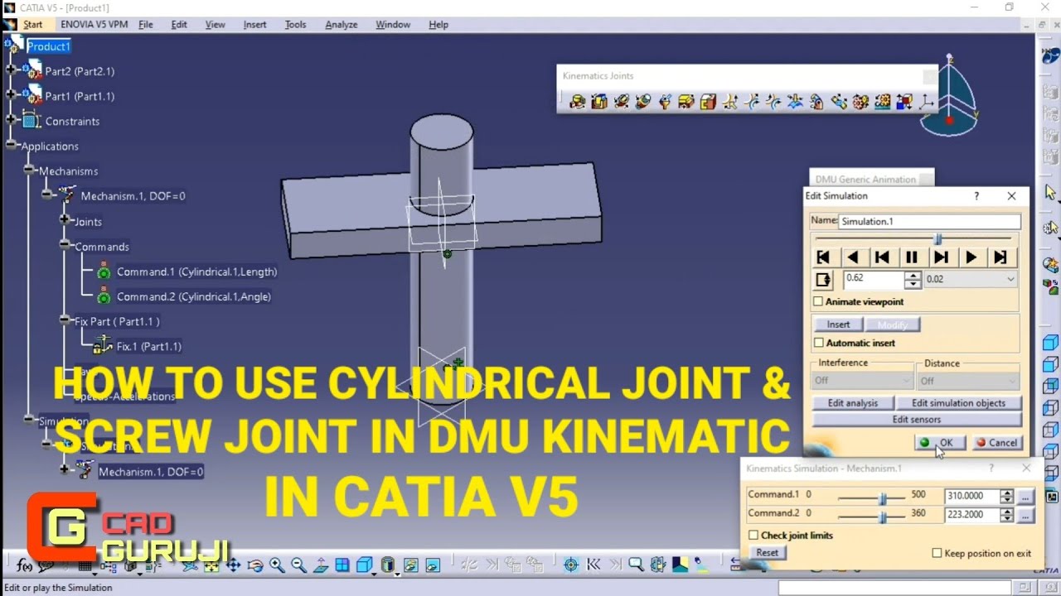Click the Zoom Out icon

[x=298, y=565]
